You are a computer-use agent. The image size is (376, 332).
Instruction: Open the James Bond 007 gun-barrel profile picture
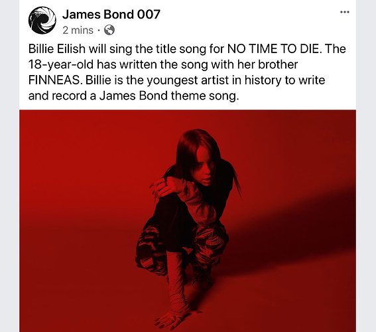tap(42, 21)
